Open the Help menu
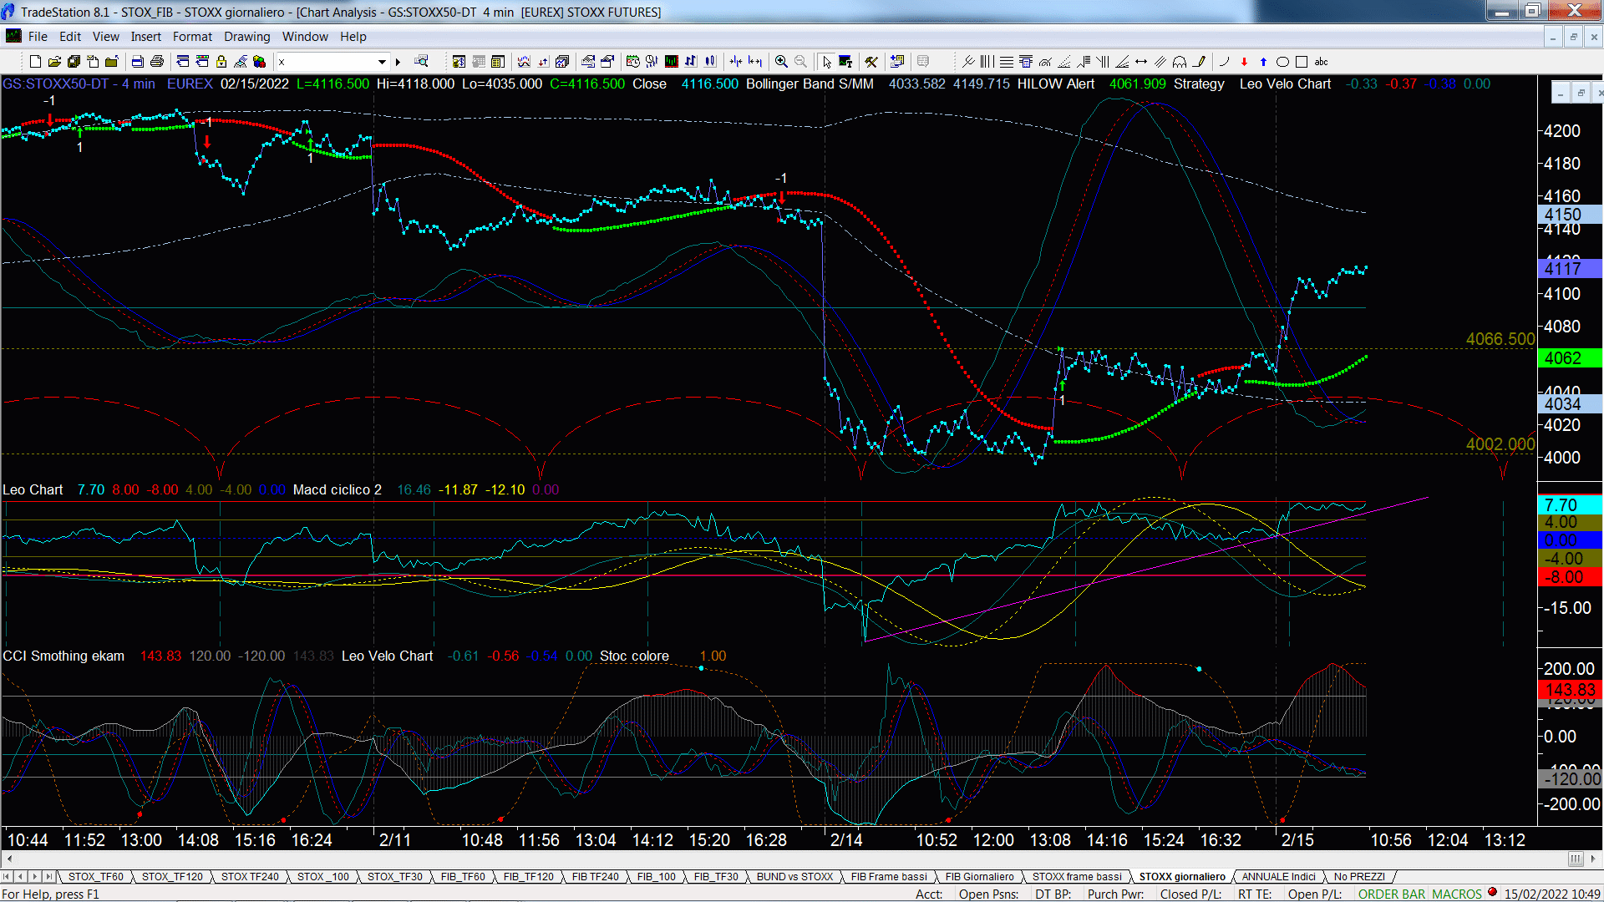Screen dimensions: 1604x902 [x=353, y=37]
